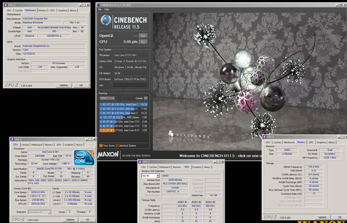Click orange Your Score legend square
The width and height of the screenshot is (347, 223).
101,146
